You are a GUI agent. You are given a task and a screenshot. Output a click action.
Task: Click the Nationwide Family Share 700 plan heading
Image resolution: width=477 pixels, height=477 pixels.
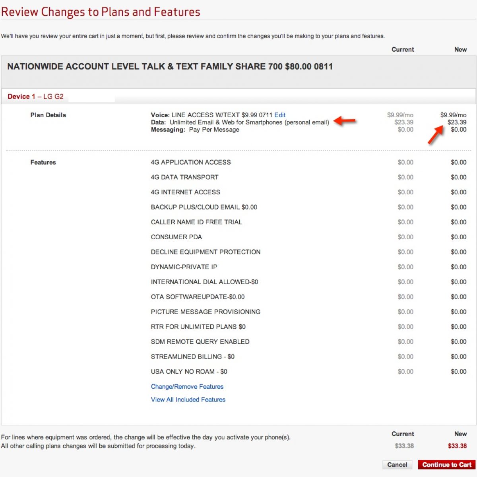click(170, 66)
